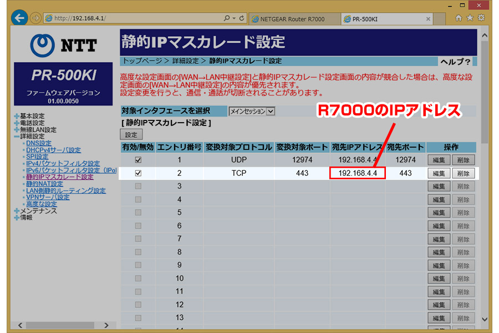Click the address bar refresh icon
The width and height of the screenshot is (499, 333).
pos(242,18)
